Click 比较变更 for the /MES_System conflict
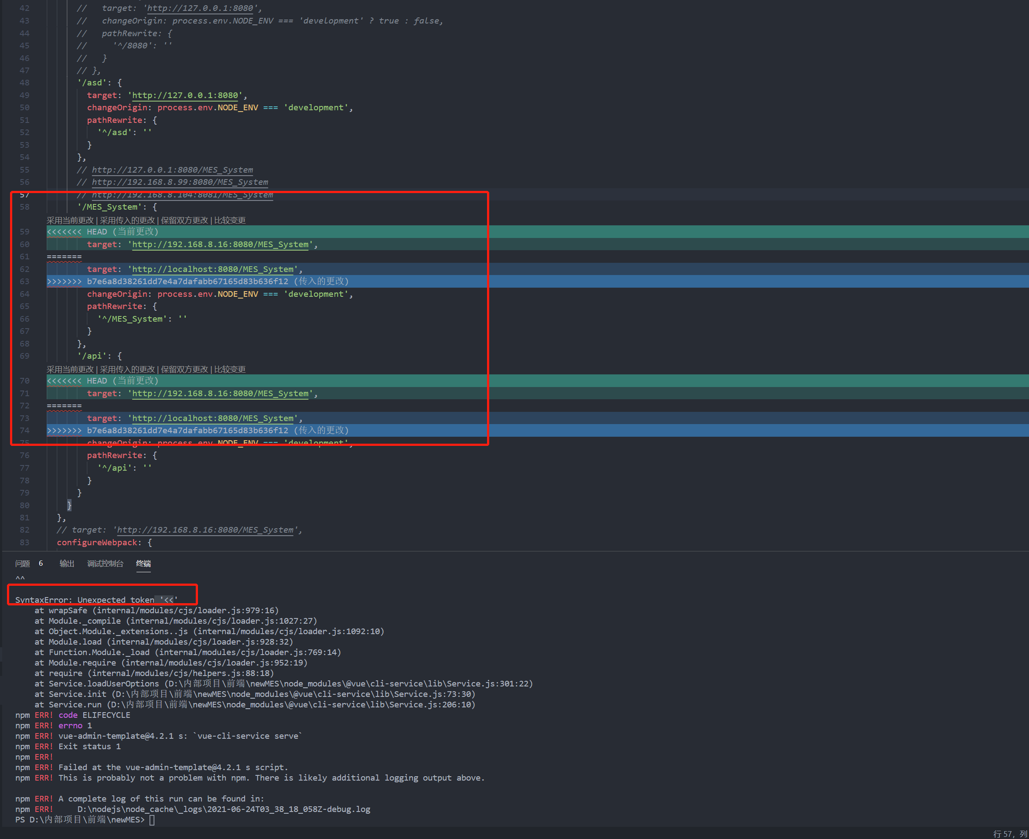1029x839 pixels. pos(230,221)
